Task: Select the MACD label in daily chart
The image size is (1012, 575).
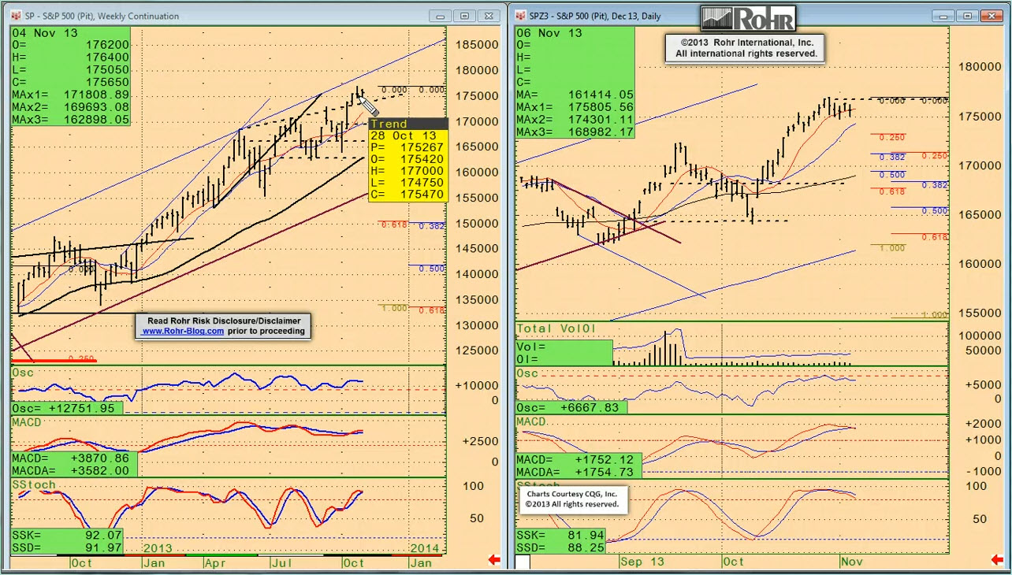Action: click(532, 423)
